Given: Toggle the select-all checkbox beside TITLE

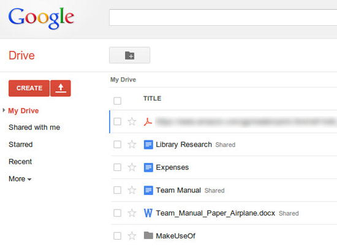Looking at the screenshot, I should [118, 101].
